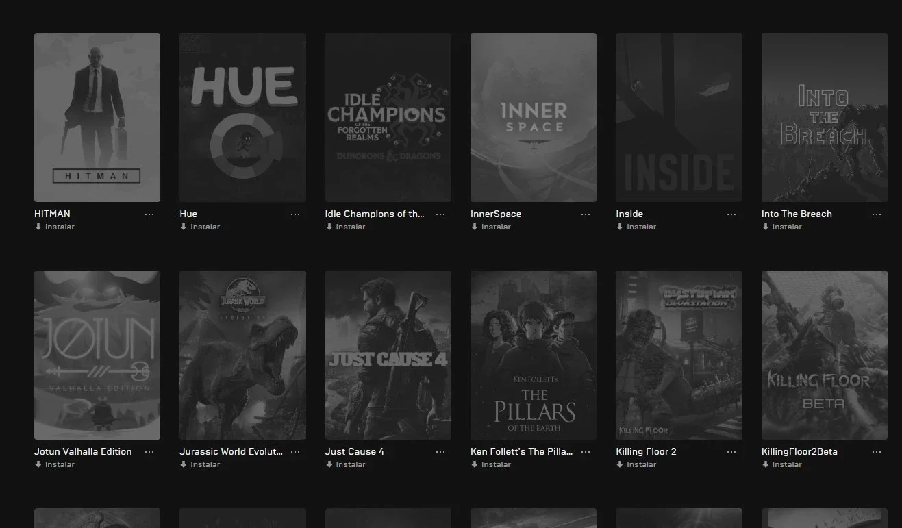Open the more options dots for Hue
902x528 pixels.
tap(295, 214)
